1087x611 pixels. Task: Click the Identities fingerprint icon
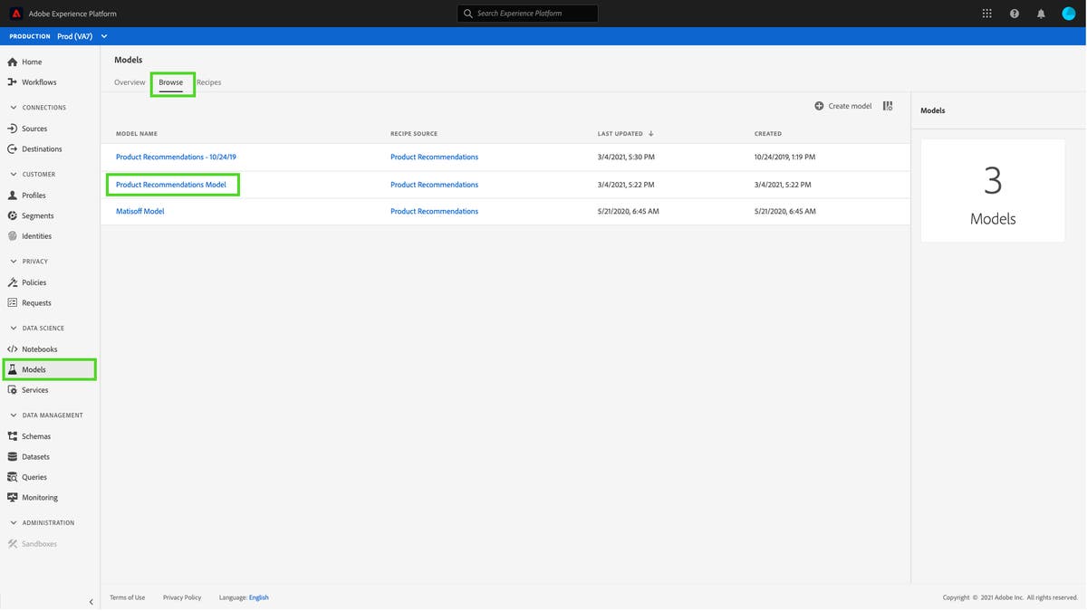click(13, 236)
